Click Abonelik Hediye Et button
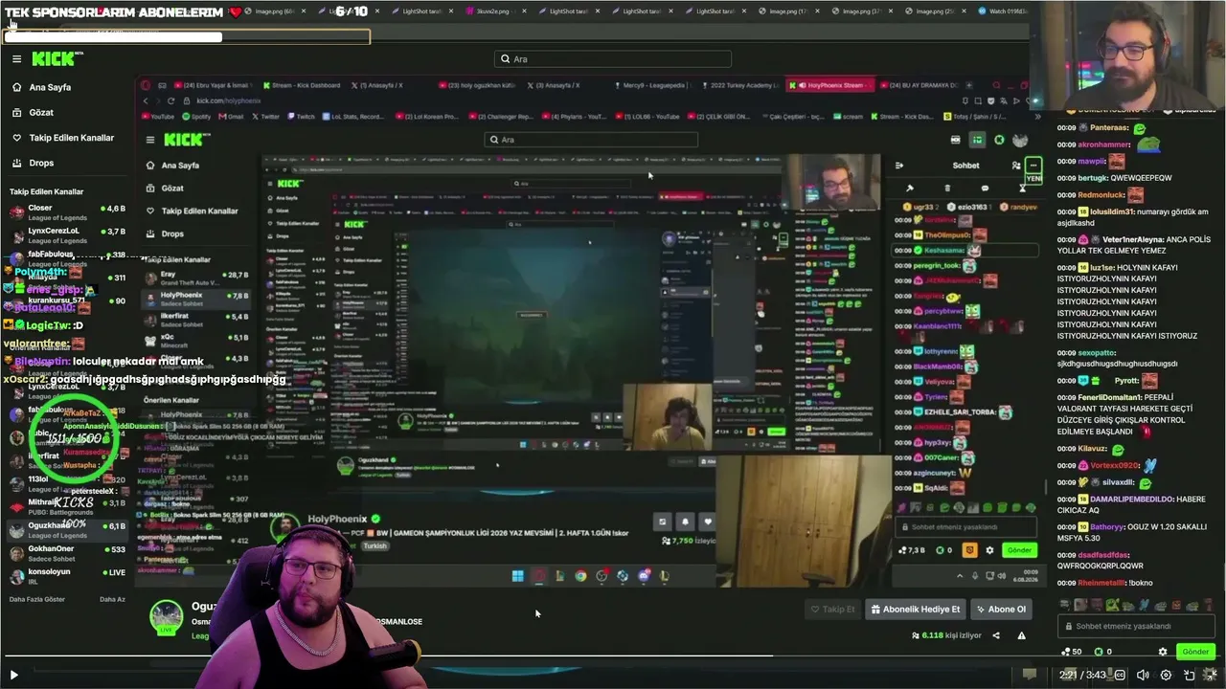 (x=915, y=610)
